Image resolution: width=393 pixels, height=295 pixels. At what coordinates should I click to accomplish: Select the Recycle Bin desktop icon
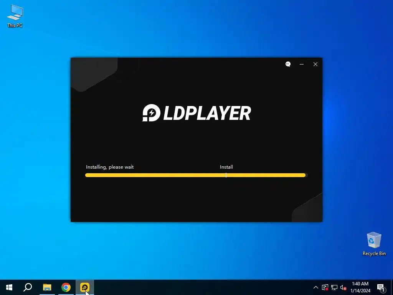pyautogui.click(x=374, y=244)
